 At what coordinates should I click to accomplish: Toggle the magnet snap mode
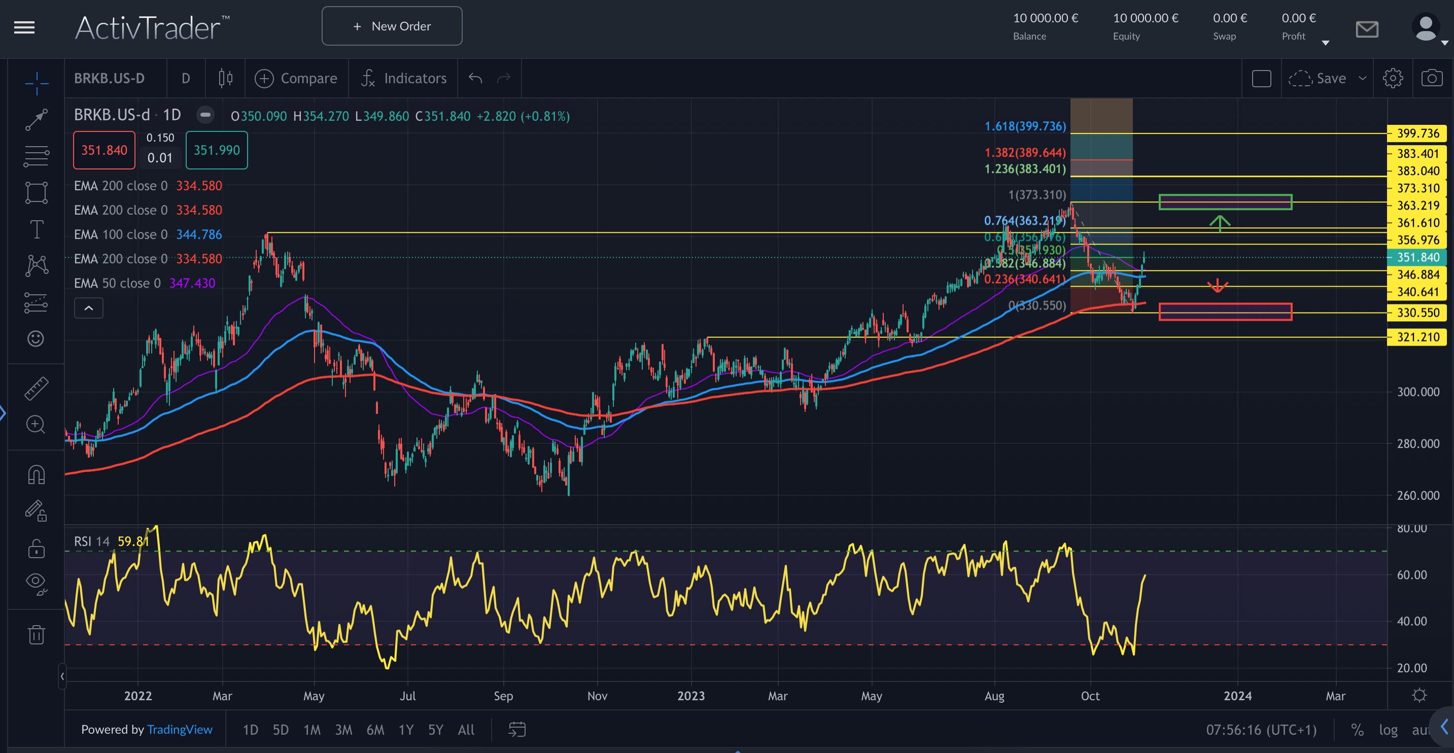pyautogui.click(x=36, y=475)
